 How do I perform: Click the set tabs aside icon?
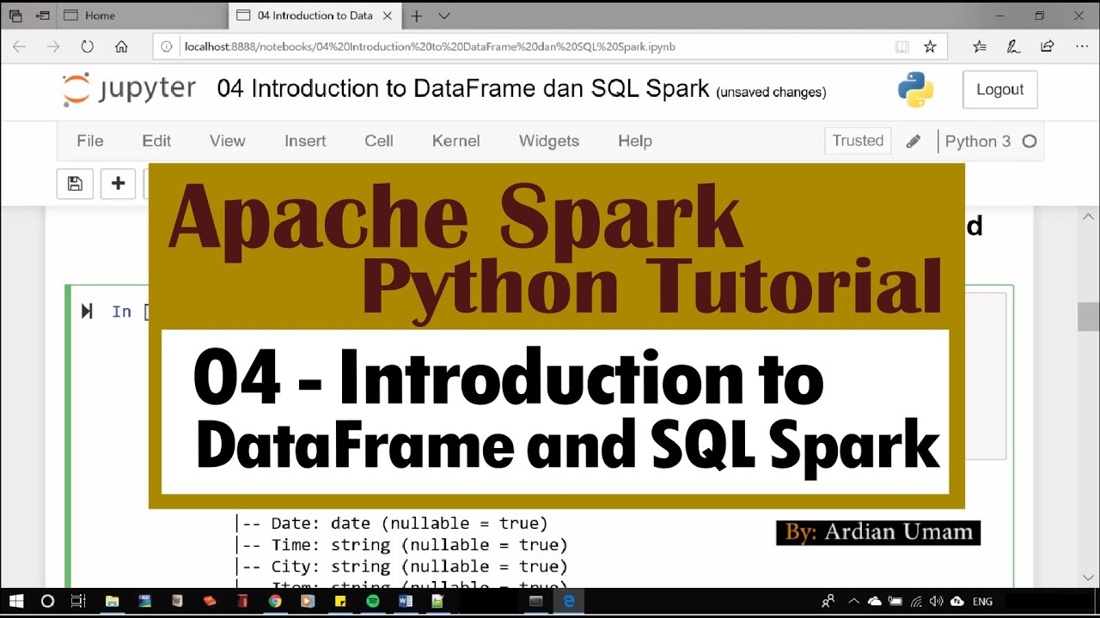point(43,15)
